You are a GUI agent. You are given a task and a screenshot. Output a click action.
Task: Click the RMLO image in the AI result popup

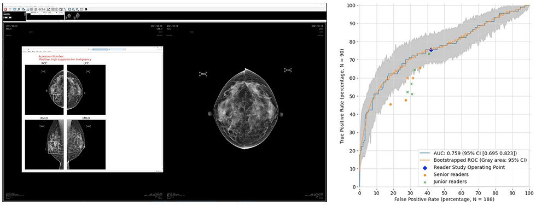(44, 144)
